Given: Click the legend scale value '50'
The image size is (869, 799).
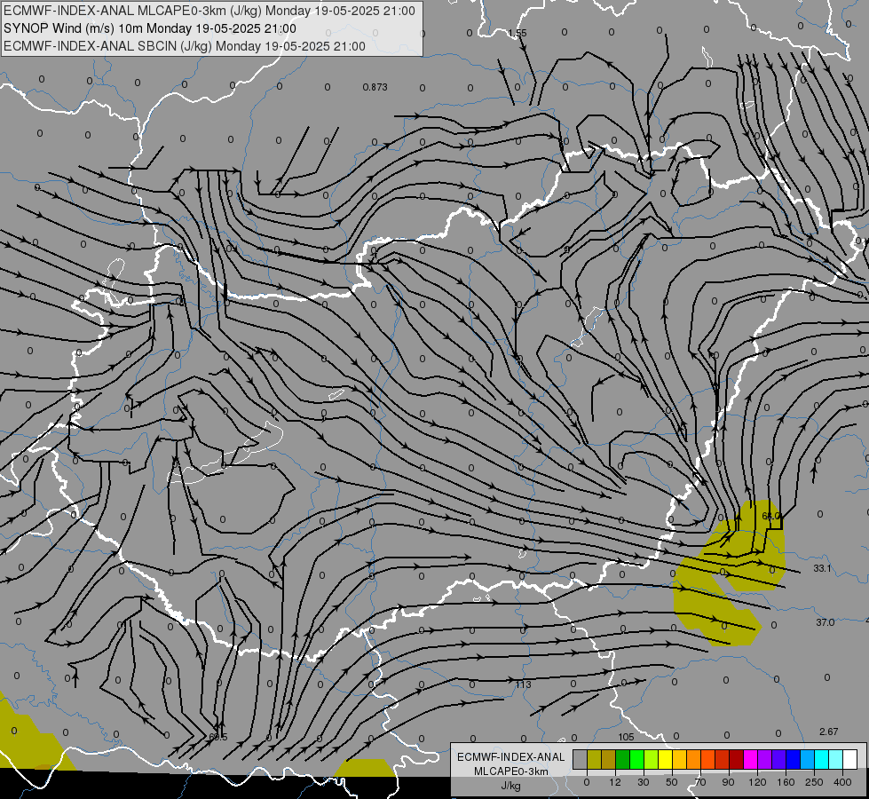Looking at the screenshot, I should [672, 782].
